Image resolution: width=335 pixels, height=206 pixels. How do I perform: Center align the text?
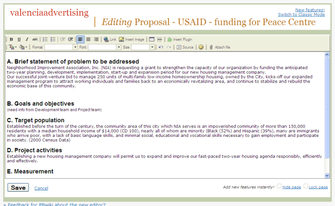point(88,39)
